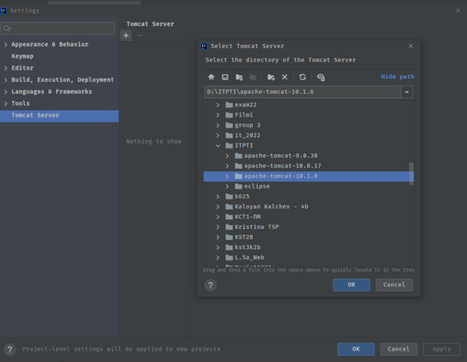Open Editor settings category
This screenshot has height=362, width=467.
(x=22, y=68)
